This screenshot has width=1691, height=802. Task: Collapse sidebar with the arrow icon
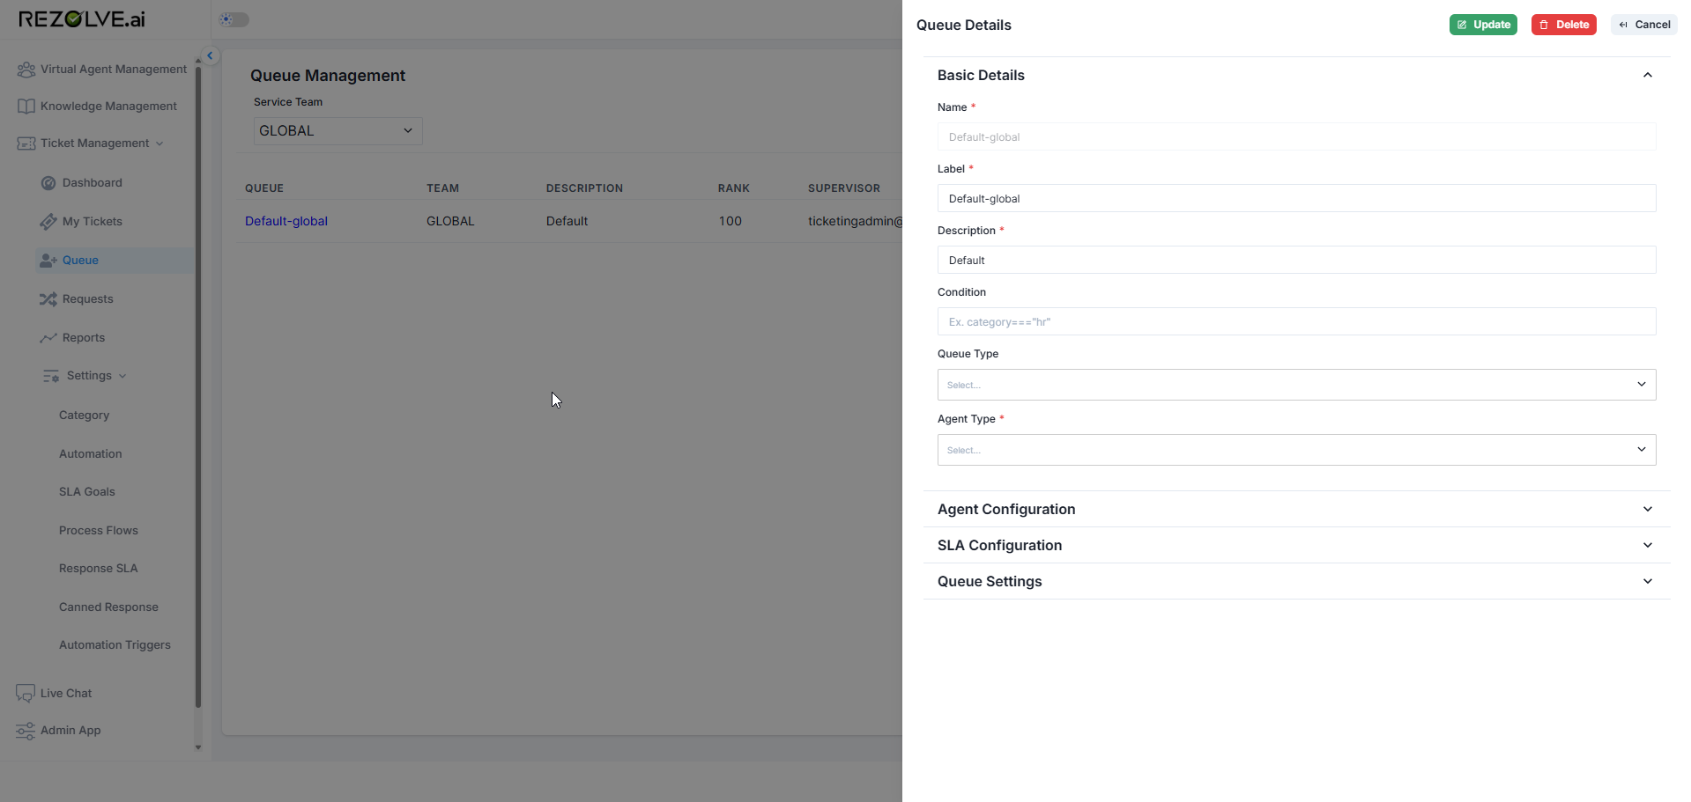(210, 55)
